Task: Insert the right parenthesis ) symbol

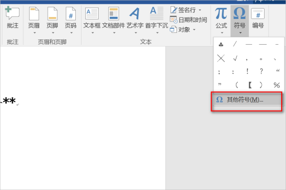Action: (261, 85)
